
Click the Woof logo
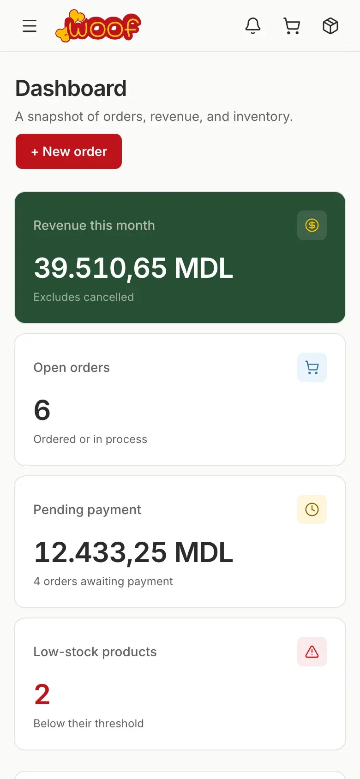[98, 26]
